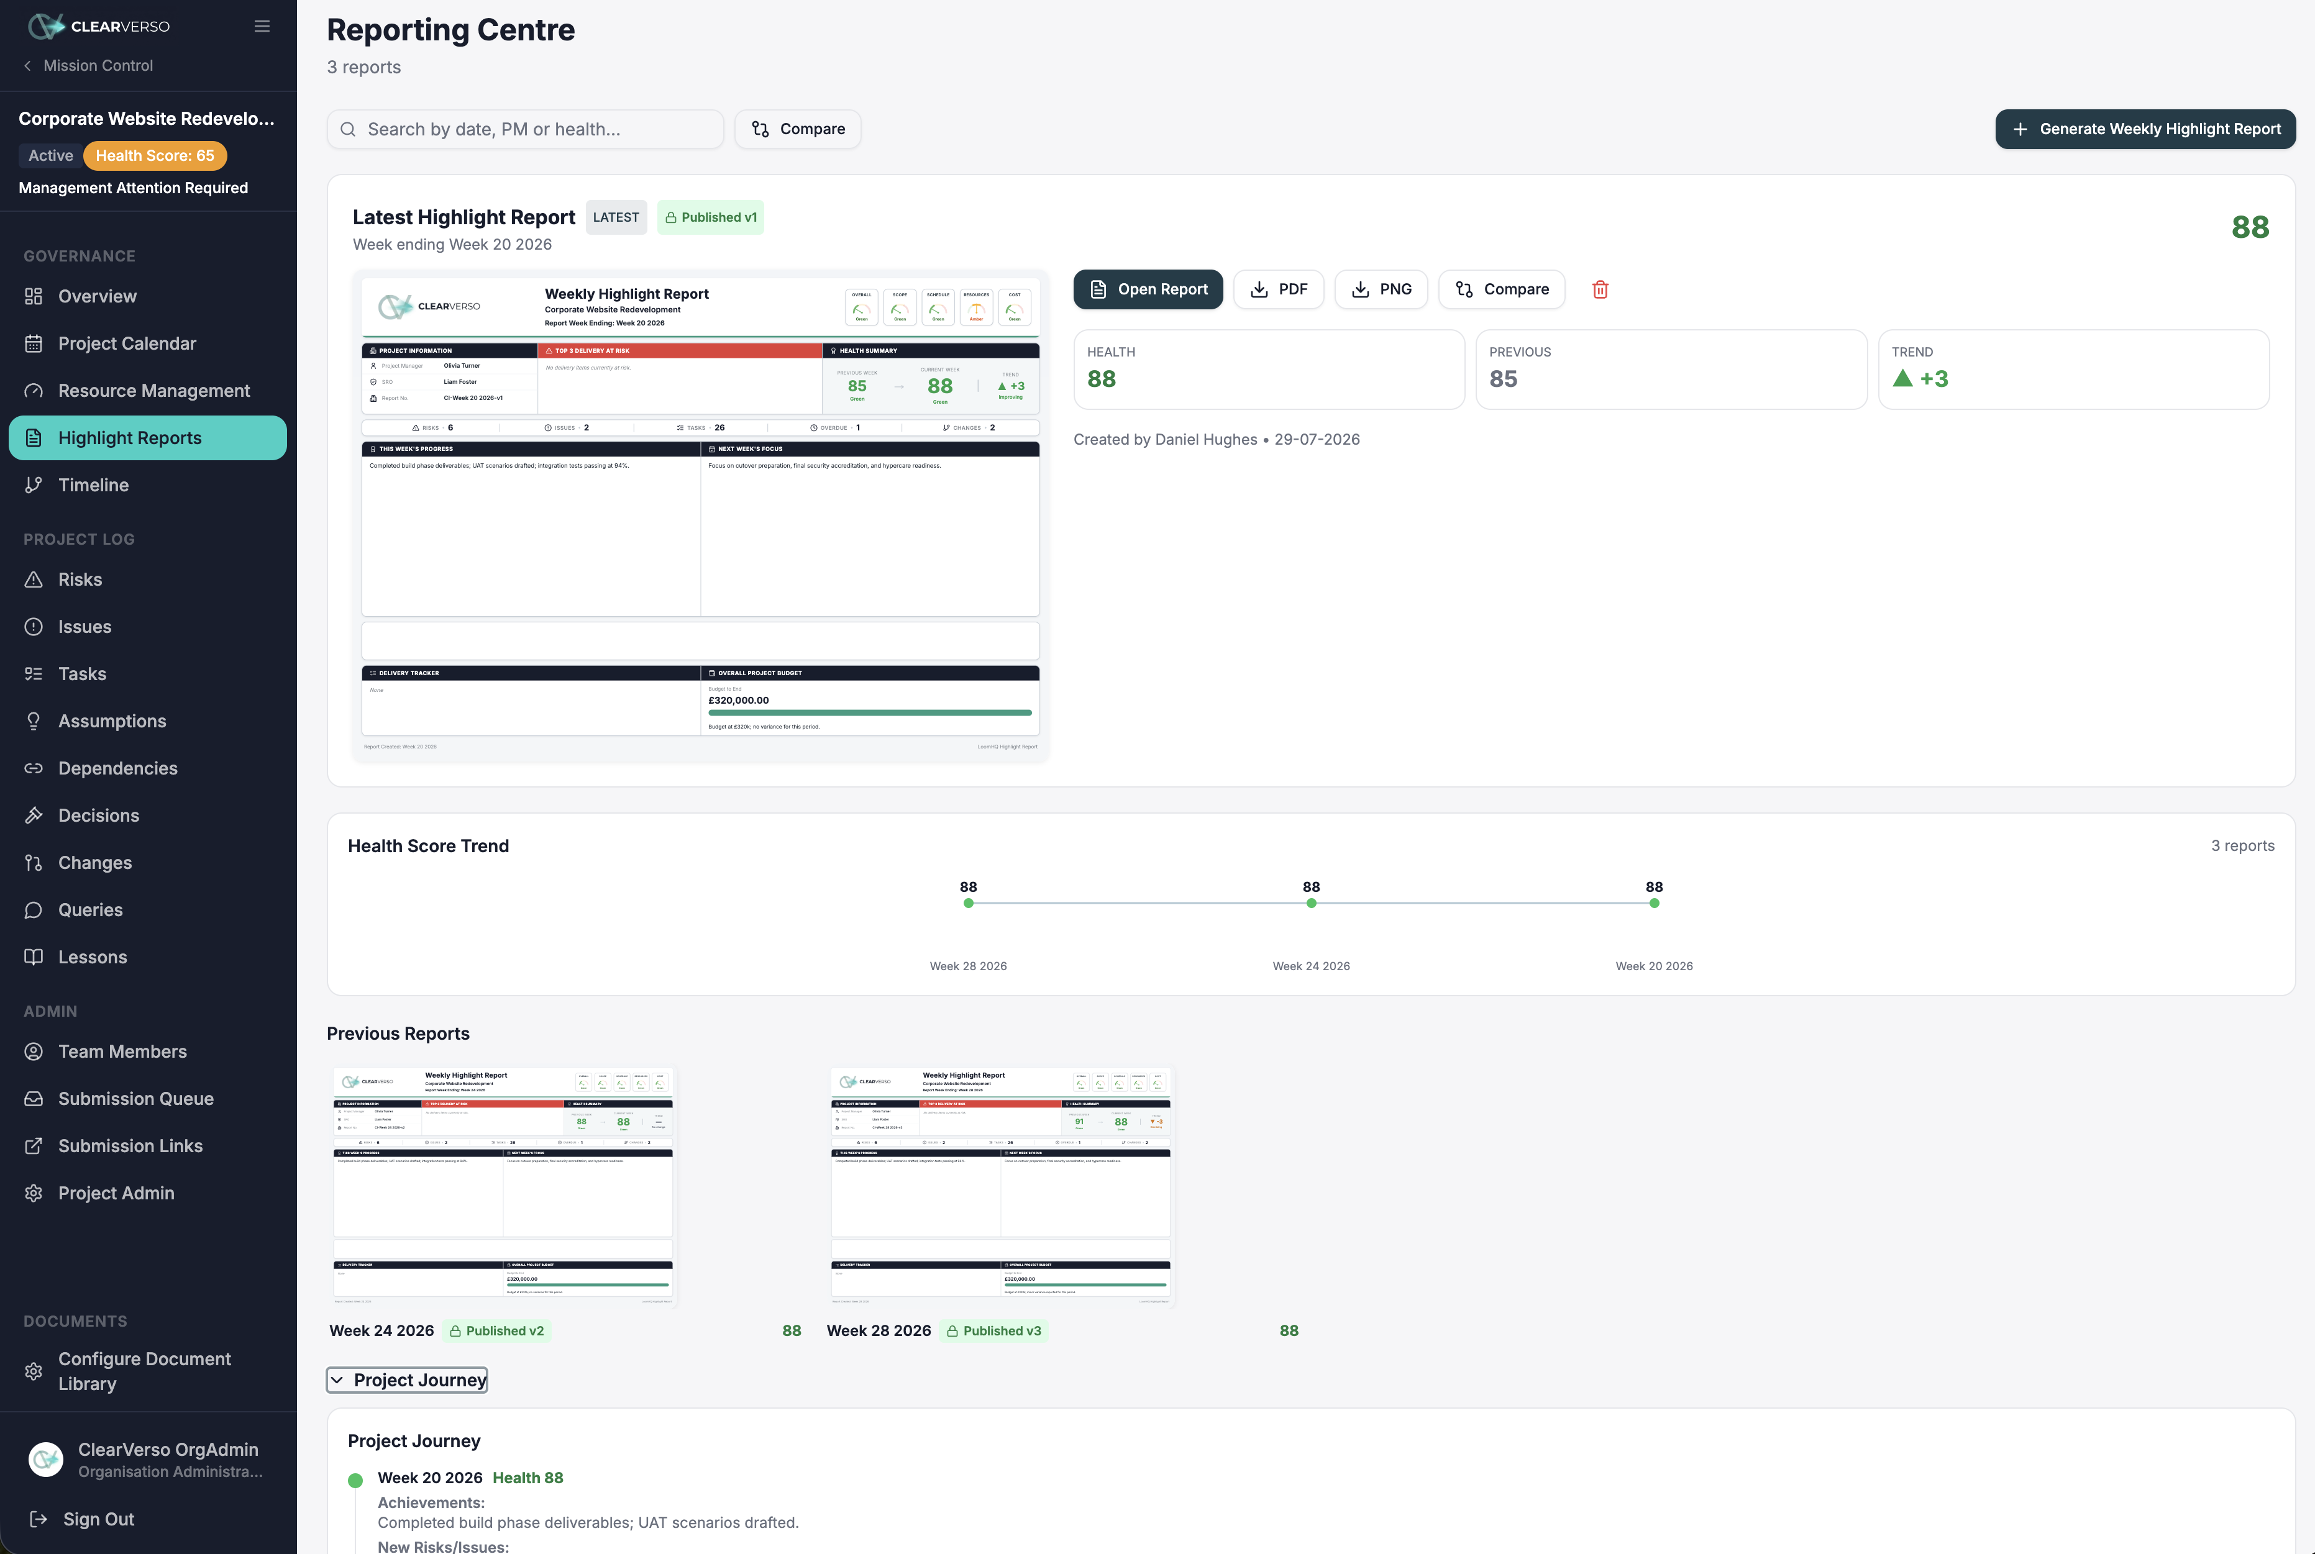The width and height of the screenshot is (2315, 1554).
Task: Click the Health Score: 65 badge
Action: coord(155,156)
